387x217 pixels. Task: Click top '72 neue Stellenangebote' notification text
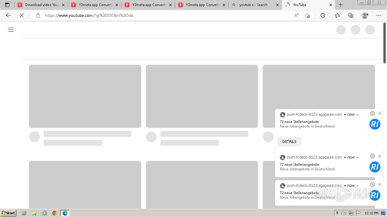coord(299,122)
